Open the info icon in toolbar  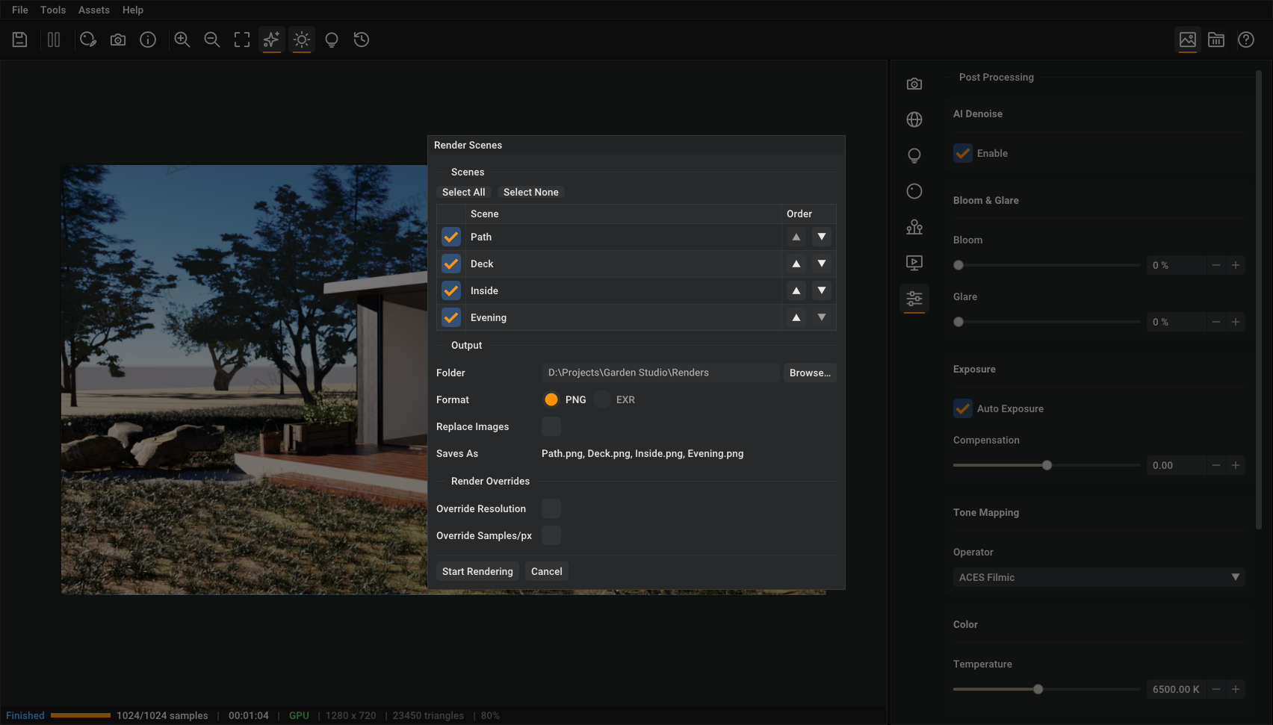tap(148, 40)
